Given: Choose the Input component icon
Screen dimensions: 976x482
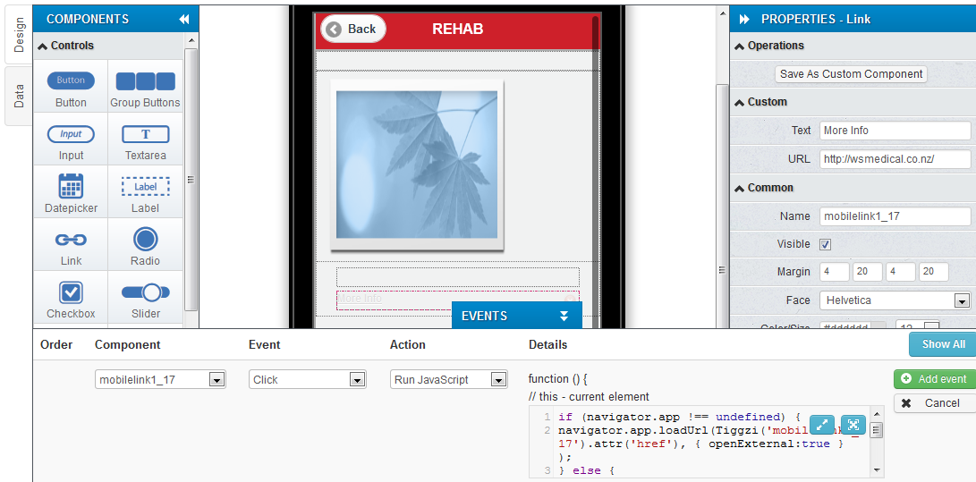Looking at the screenshot, I should (71, 134).
